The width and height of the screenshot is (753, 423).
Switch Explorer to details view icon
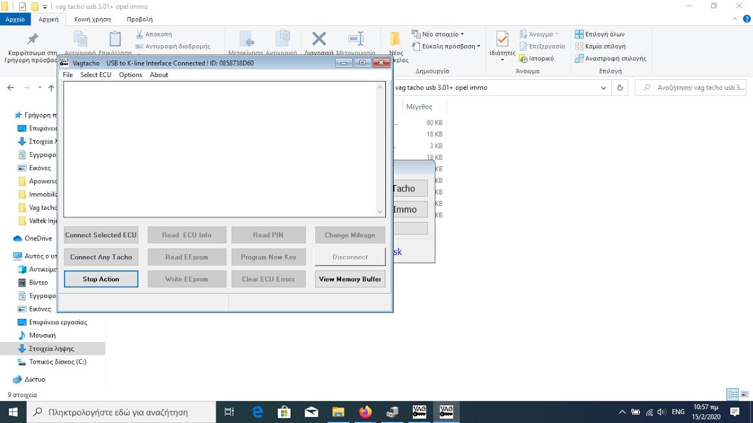(x=732, y=394)
